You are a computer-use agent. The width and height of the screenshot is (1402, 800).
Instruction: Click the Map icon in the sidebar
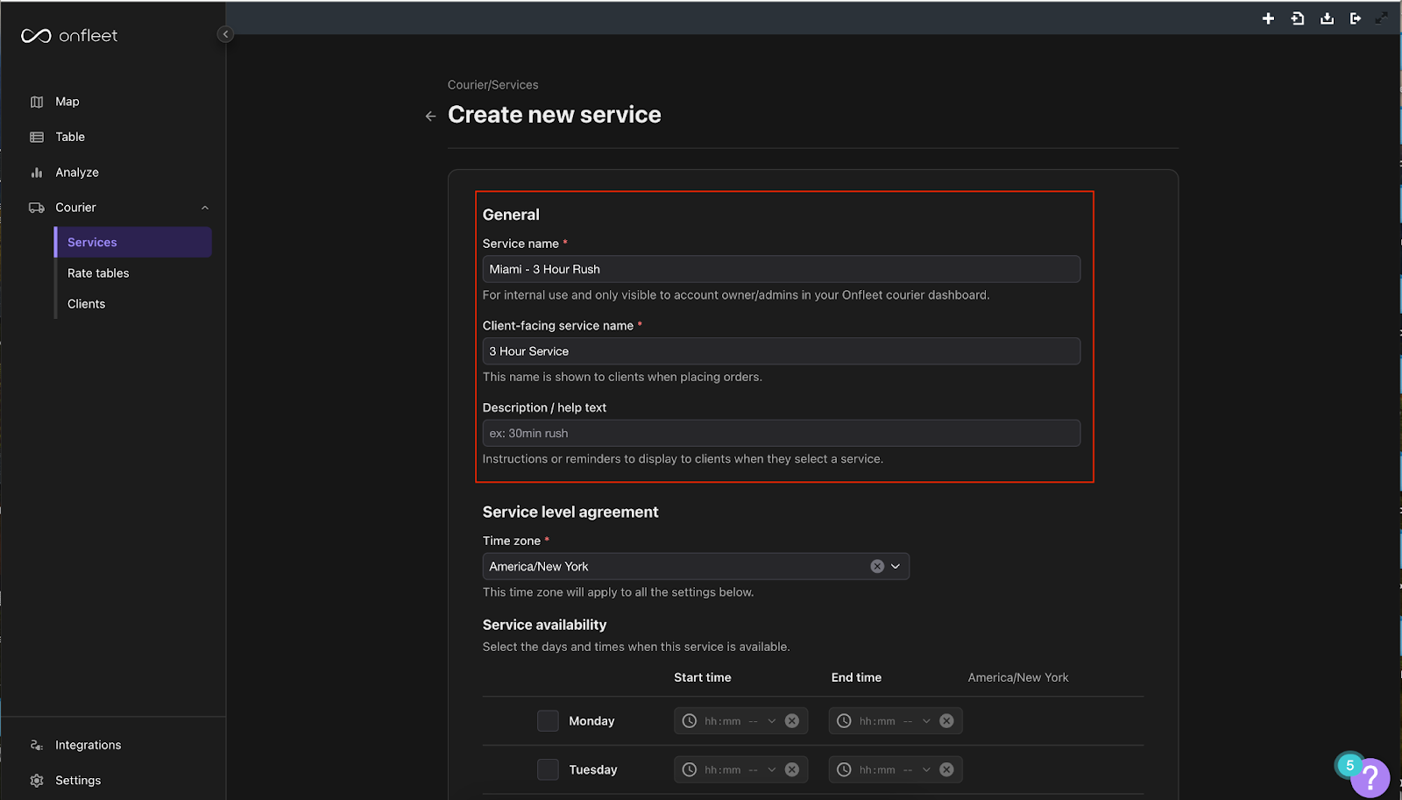pyautogui.click(x=37, y=102)
